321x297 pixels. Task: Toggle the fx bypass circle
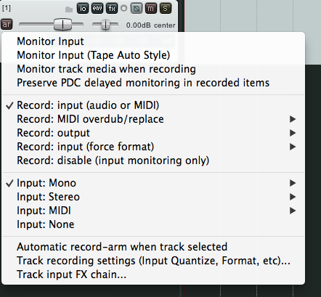pos(123,9)
